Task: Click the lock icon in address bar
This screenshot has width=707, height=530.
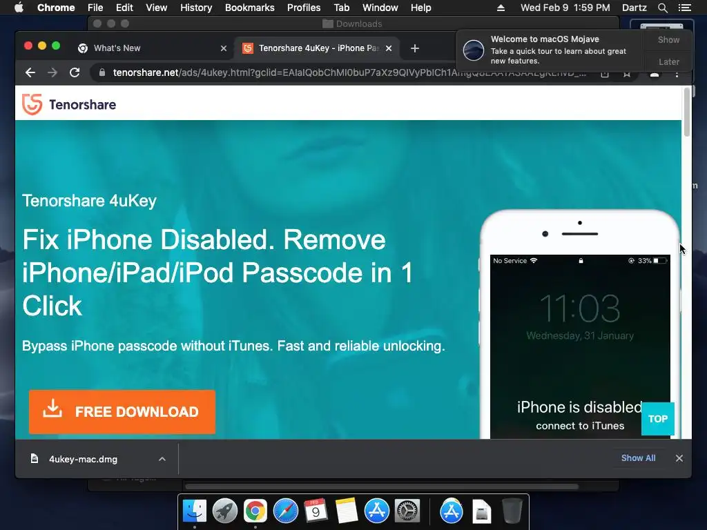Action: pyautogui.click(x=102, y=72)
